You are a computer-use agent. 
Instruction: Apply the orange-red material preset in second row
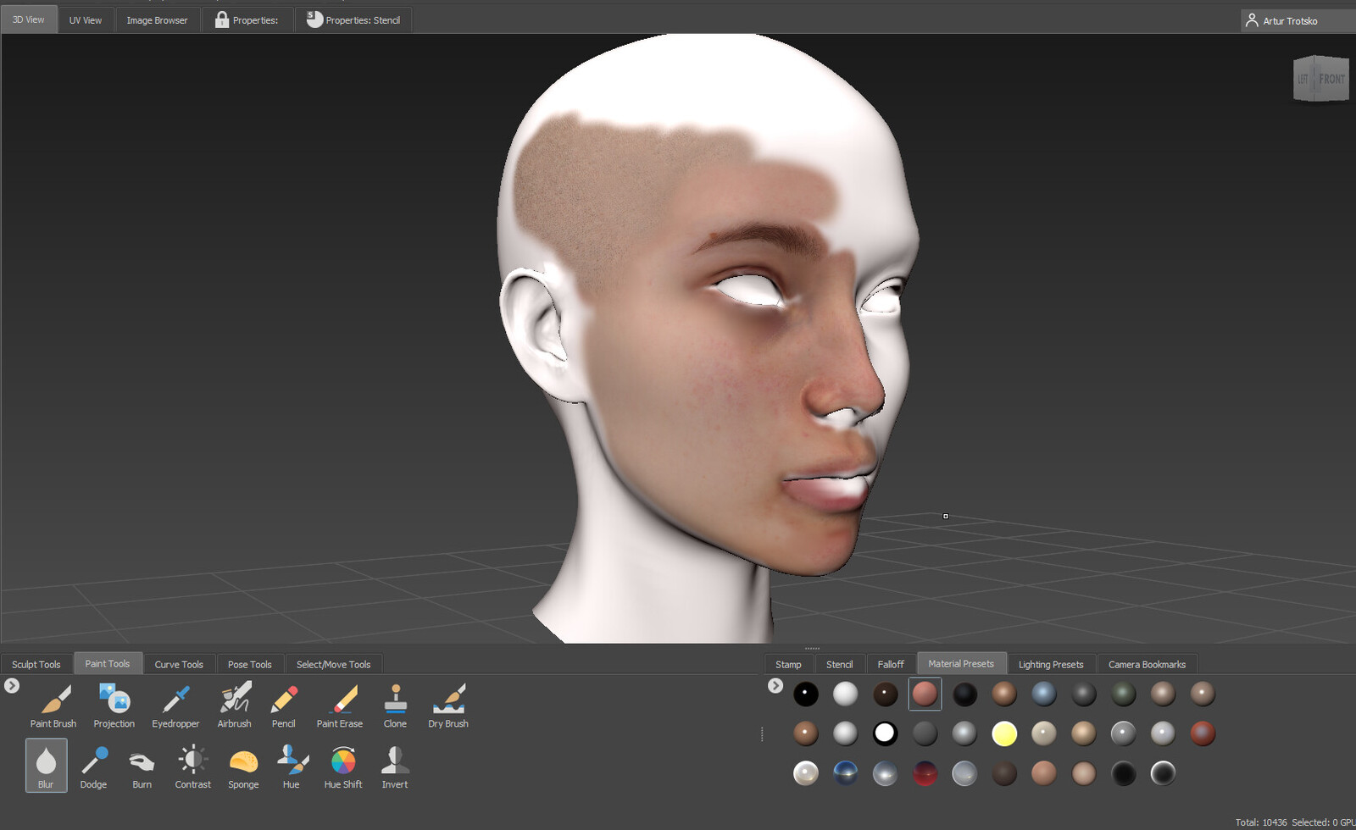1203,733
